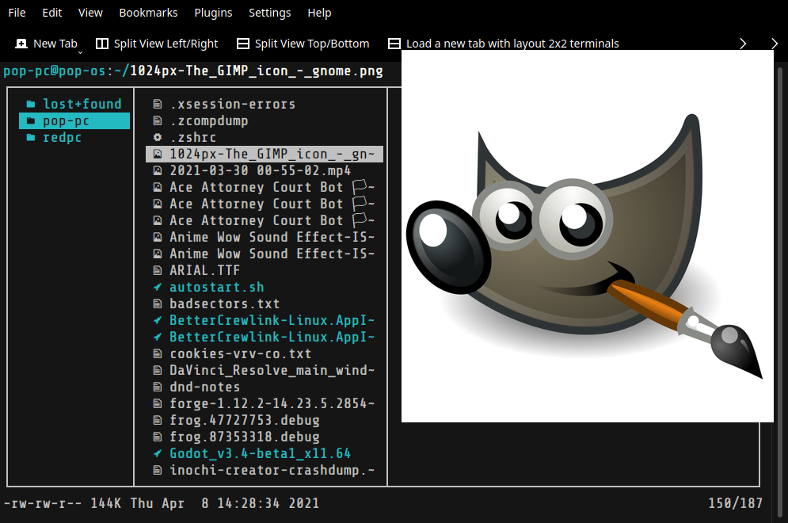Click the 150/187 position counter

(735, 503)
